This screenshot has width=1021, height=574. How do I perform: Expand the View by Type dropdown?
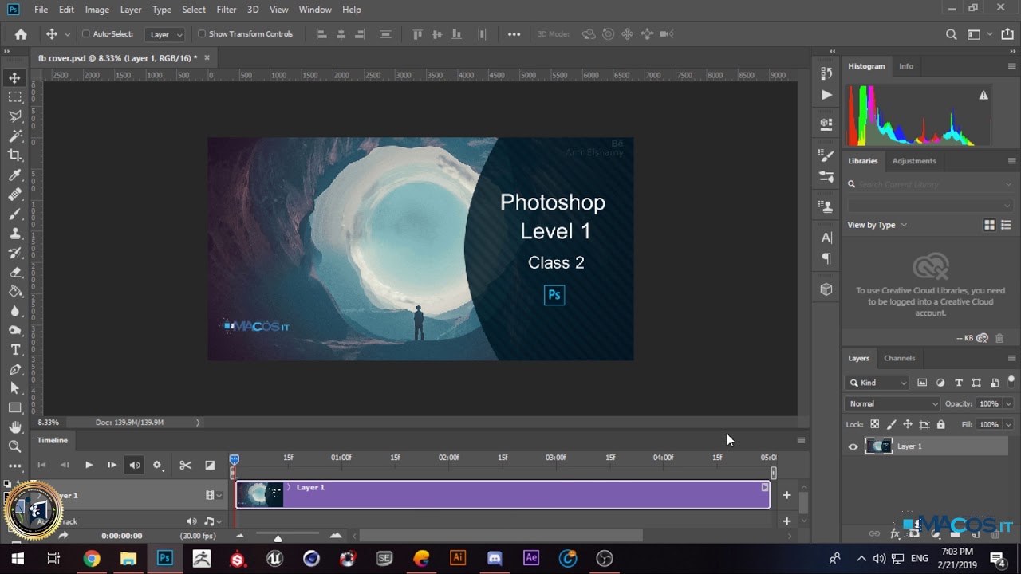(x=877, y=225)
